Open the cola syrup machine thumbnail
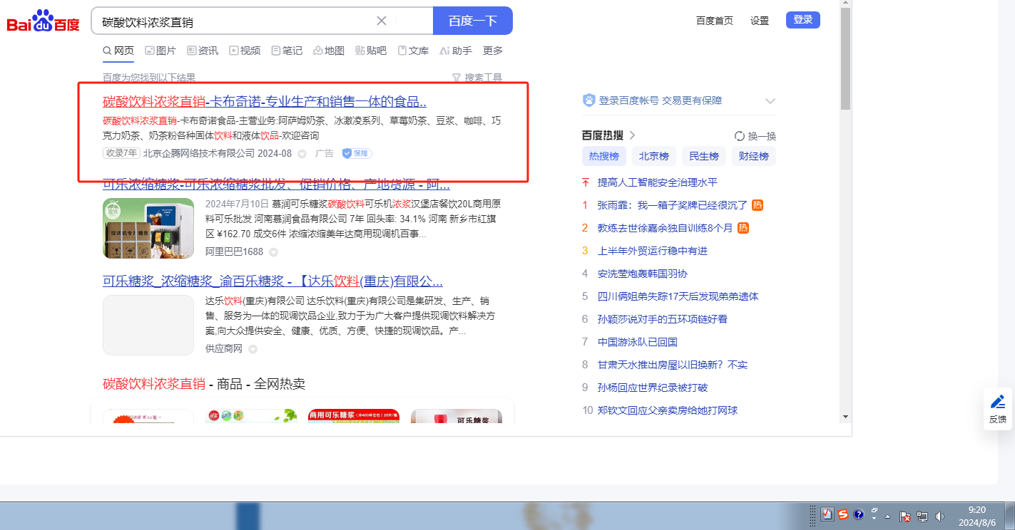 (x=148, y=228)
